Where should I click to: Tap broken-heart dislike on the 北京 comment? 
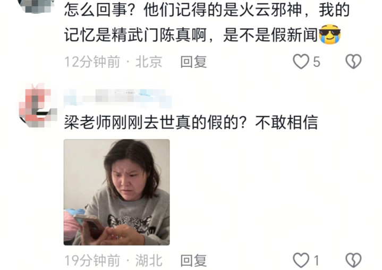[x=353, y=62]
